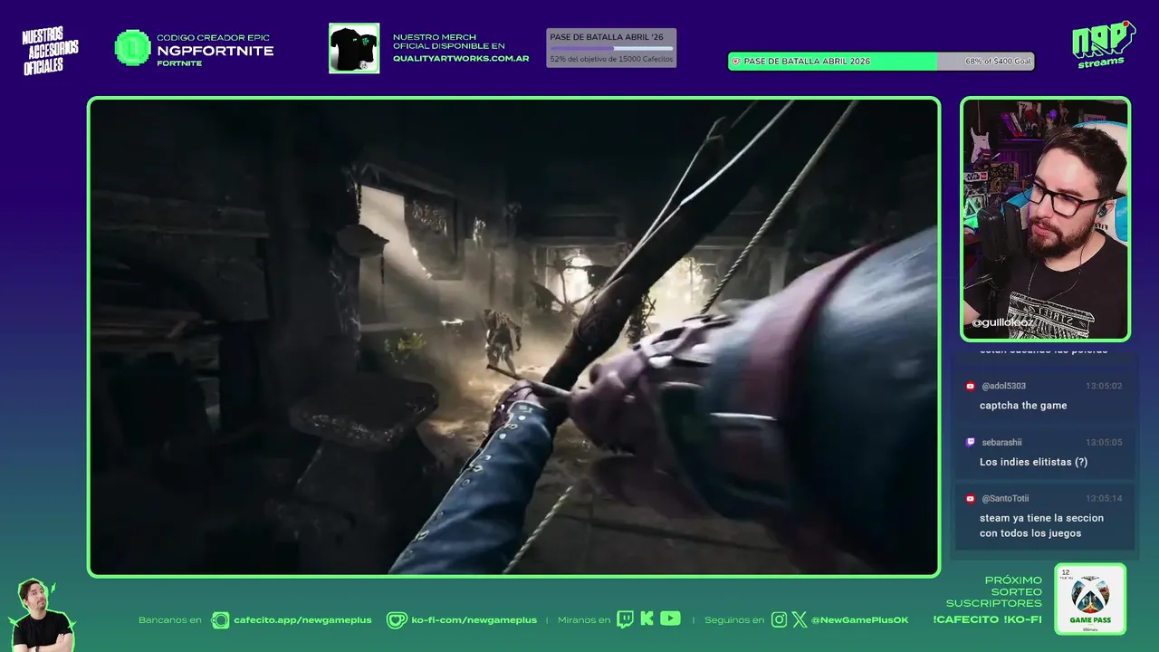Click the streamer webcam feed
The width and height of the screenshot is (1159, 652).
point(1045,218)
